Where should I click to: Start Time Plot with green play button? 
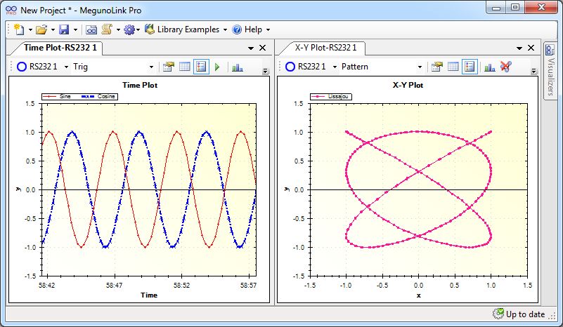[x=217, y=67]
